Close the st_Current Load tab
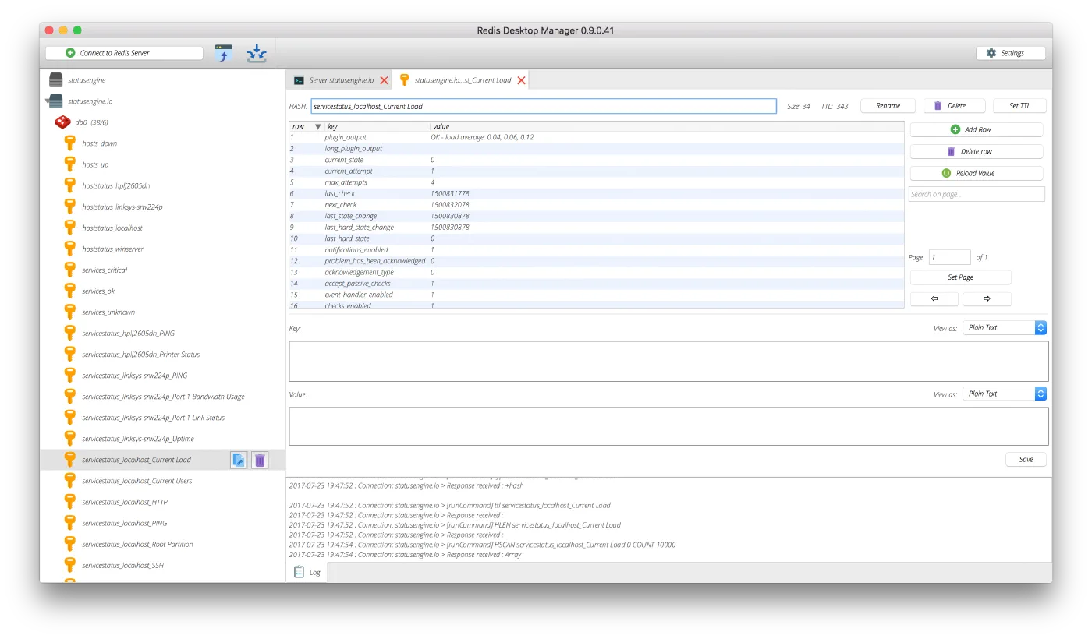 coord(521,80)
